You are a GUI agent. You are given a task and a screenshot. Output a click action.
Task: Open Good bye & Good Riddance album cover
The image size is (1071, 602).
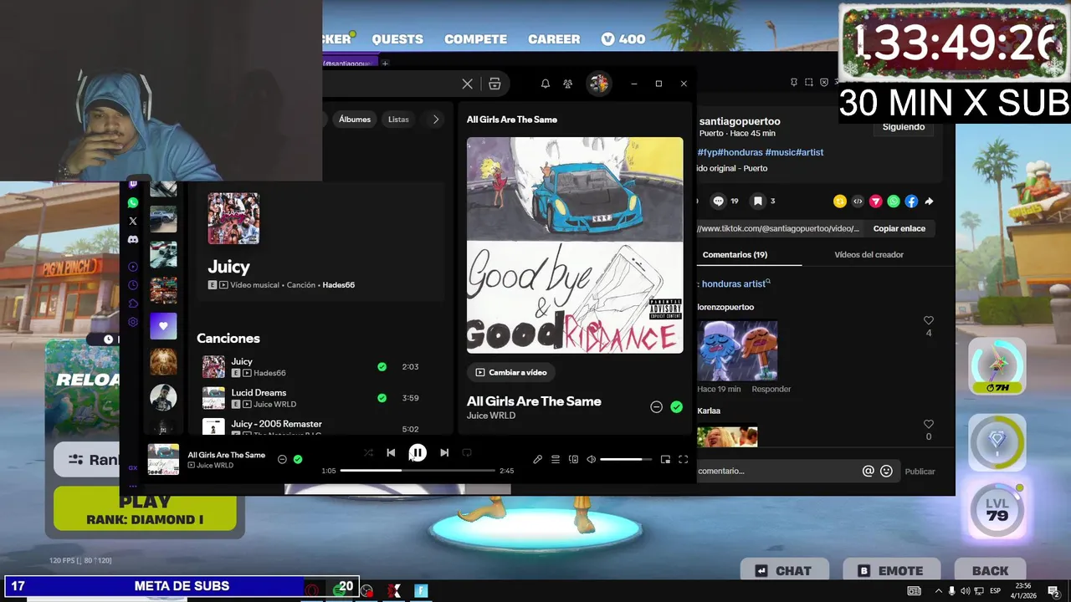[x=575, y=245]
